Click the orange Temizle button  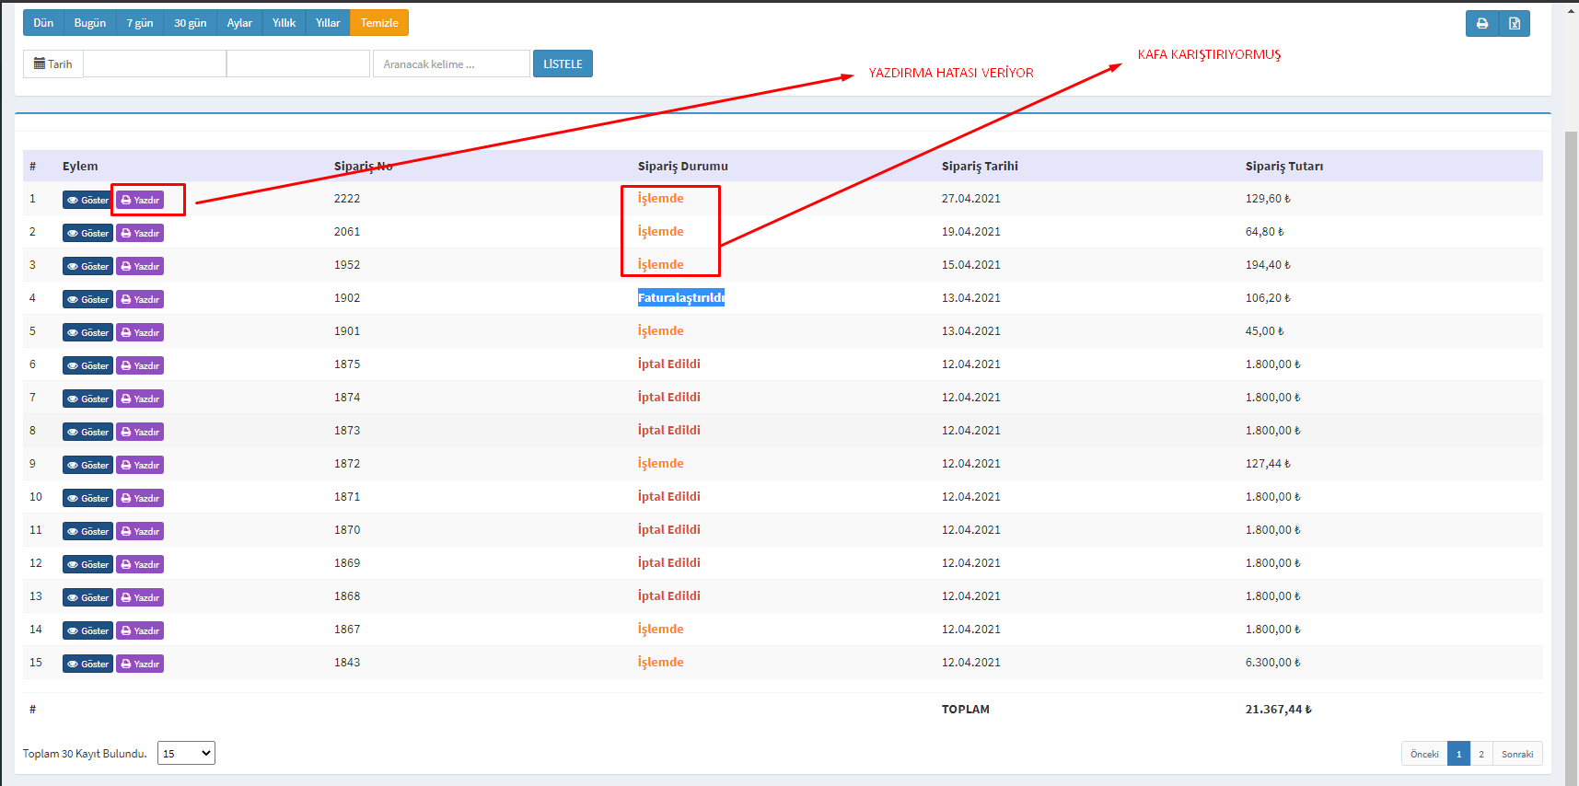(x=378, y=23)
